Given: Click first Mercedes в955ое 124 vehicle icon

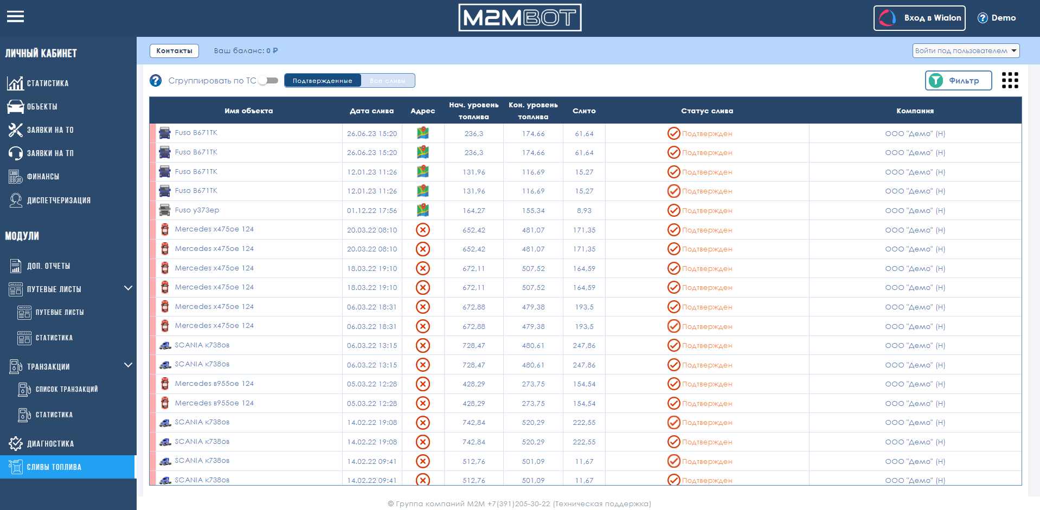Looking at the screenshot, I should pos(165,384).
